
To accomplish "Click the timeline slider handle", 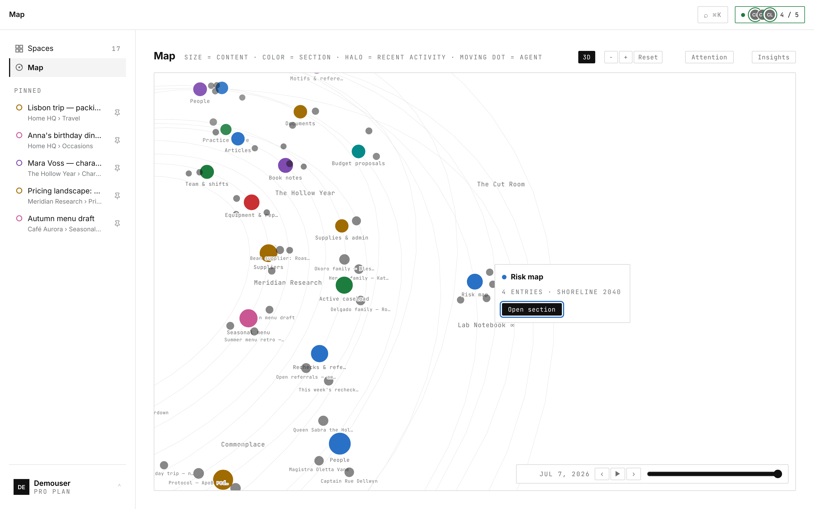I will pos(778,474).
